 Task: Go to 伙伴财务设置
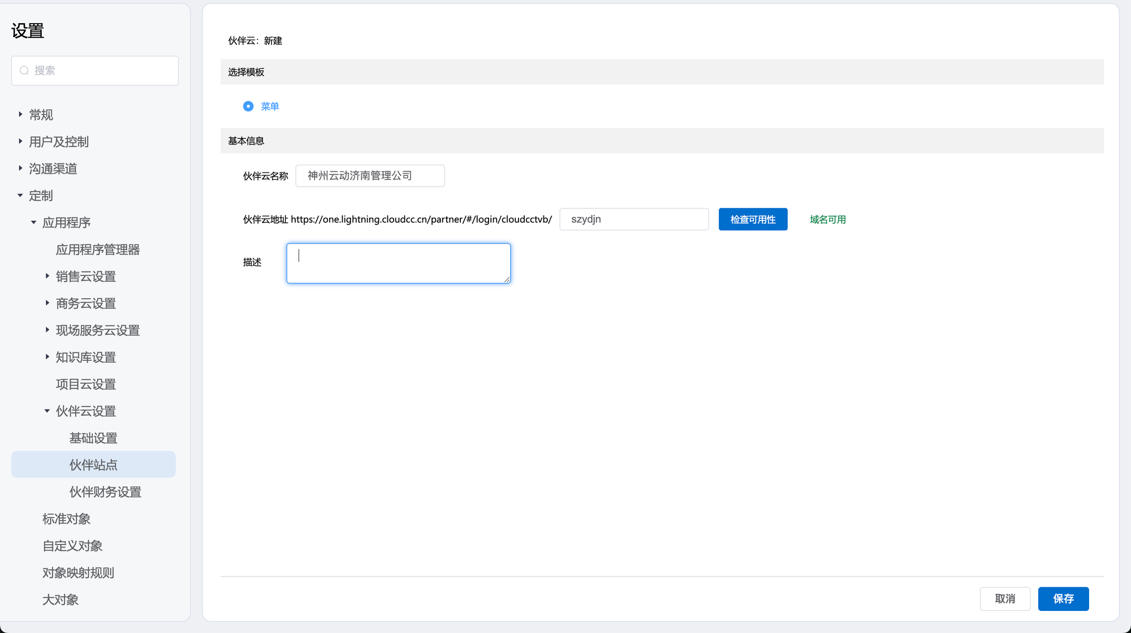tap(105, 492)
